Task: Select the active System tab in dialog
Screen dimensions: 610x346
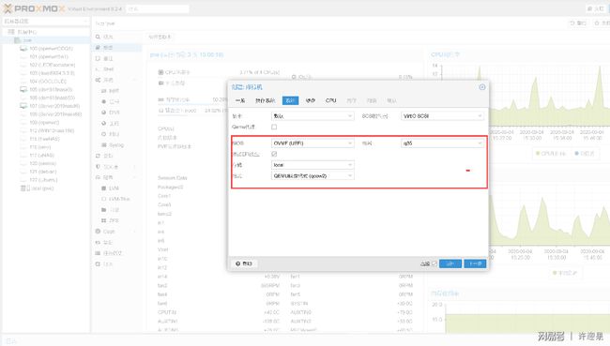Action: pos(290,100)
